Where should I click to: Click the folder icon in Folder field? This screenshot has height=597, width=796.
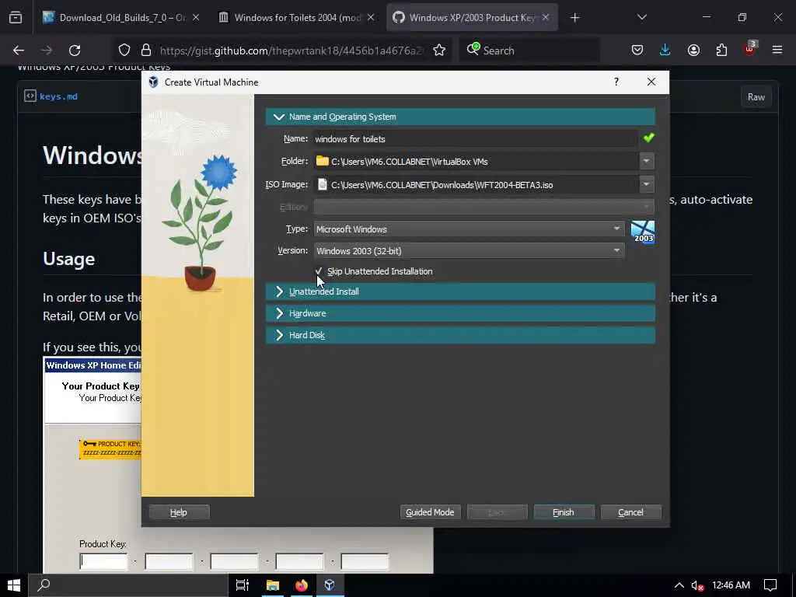pyautogui.click(x=322, y=161)
